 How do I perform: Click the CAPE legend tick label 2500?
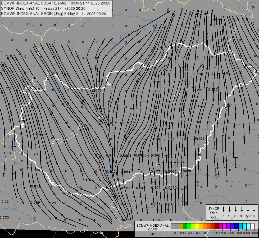tap(238, 233)
